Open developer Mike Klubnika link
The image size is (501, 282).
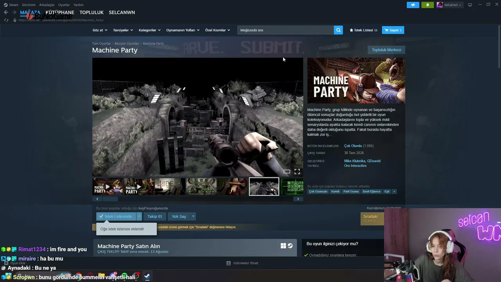(x=355, y=161)
